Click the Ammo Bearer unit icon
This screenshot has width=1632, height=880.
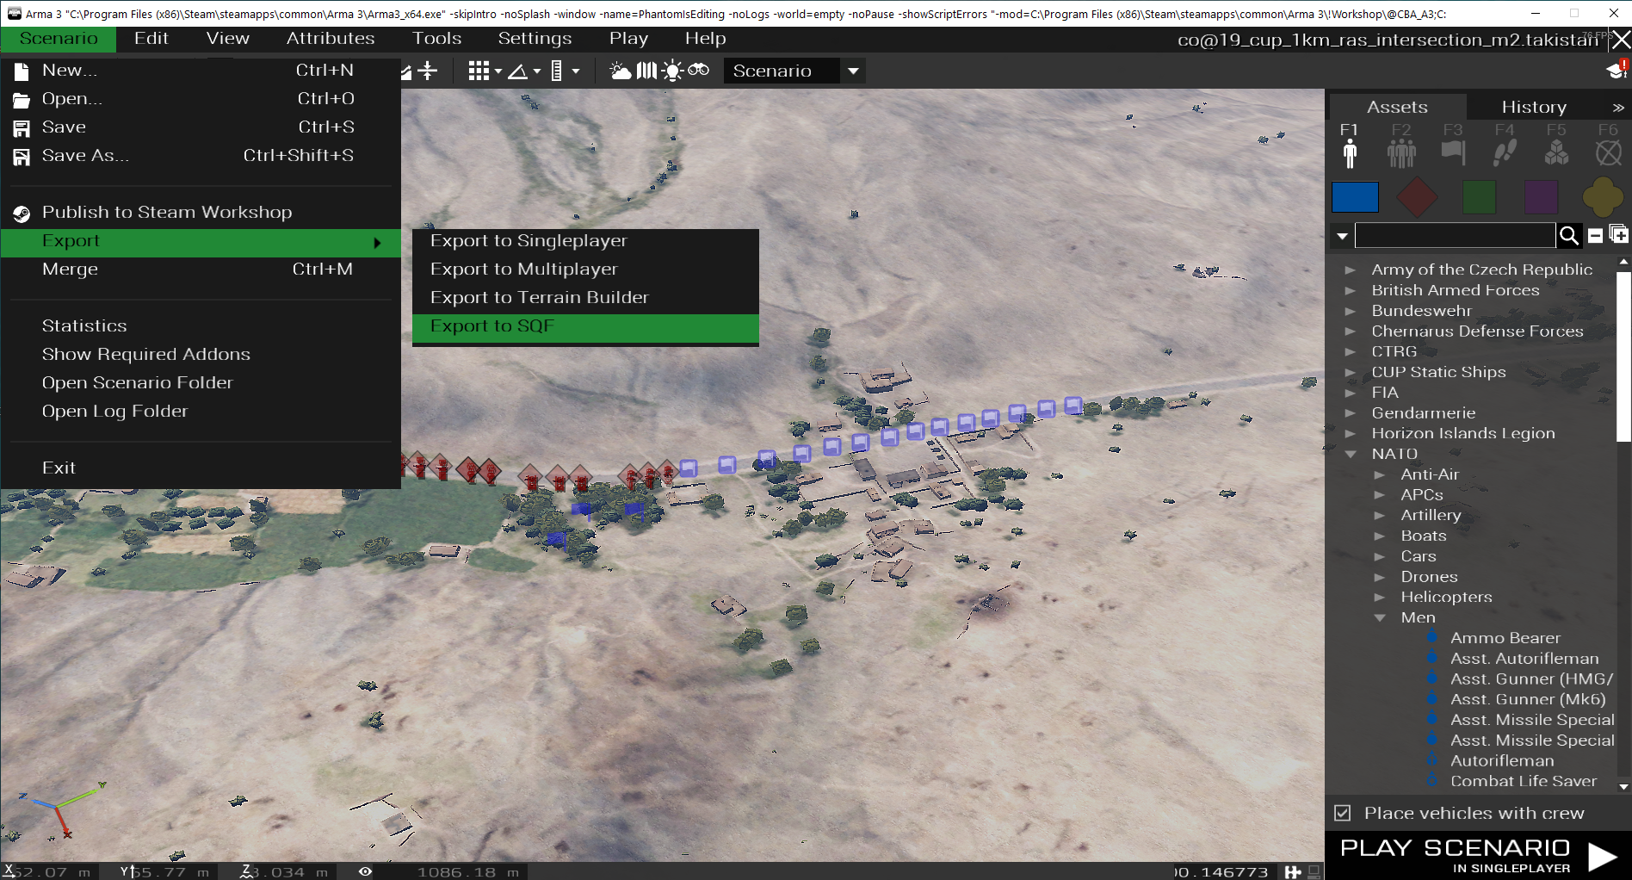point(1432,637)
